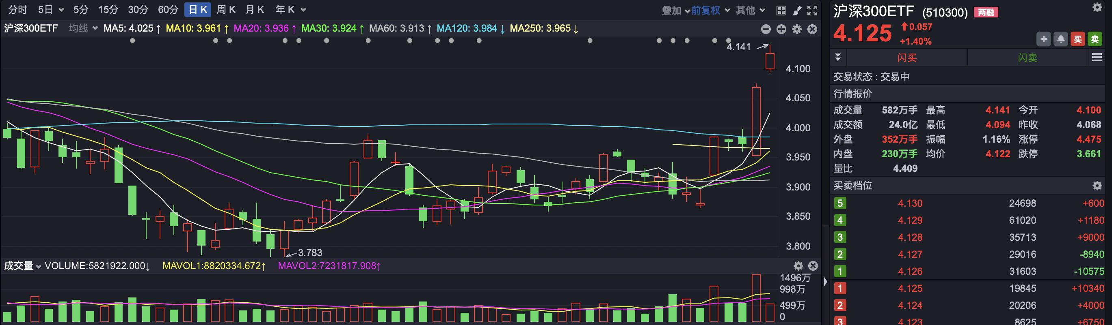Open the 成交量 indicator dropdown
Image resolution: width=1112 pixels, height=325 pixels.
click(22, 265)
